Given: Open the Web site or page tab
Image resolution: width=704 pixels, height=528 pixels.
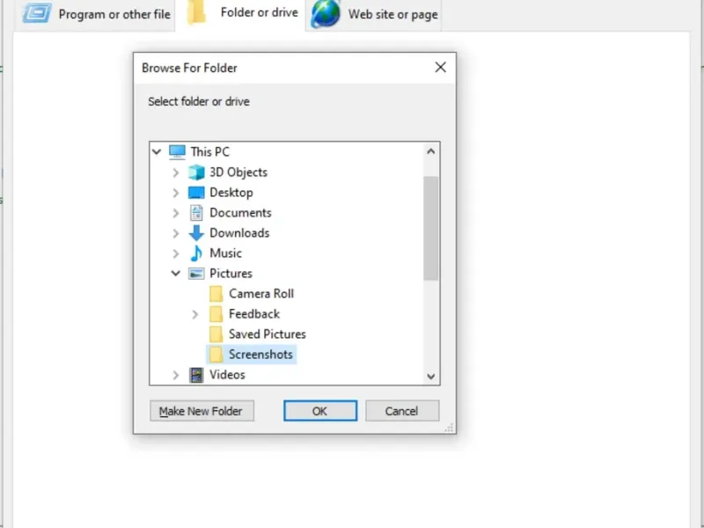Looking at the screenshot, I should [x=373, y=15].
